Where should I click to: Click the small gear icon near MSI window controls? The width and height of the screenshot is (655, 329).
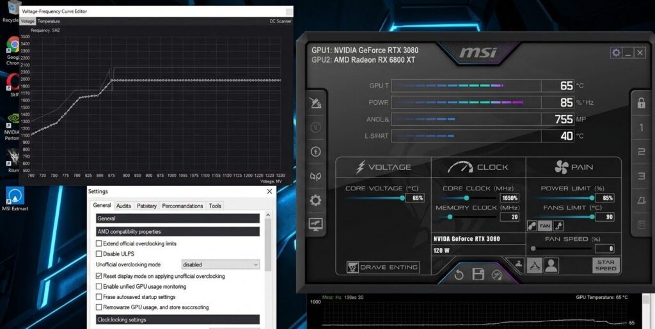[x=616, y=52]
